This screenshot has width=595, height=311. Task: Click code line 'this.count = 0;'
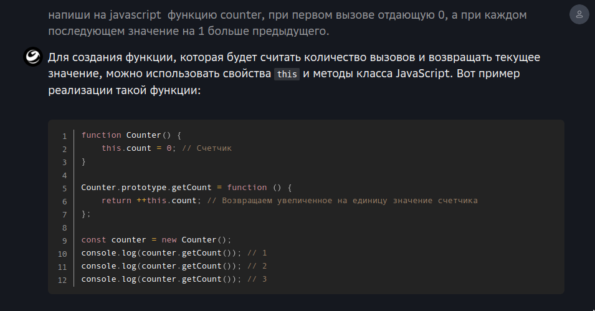138,148
